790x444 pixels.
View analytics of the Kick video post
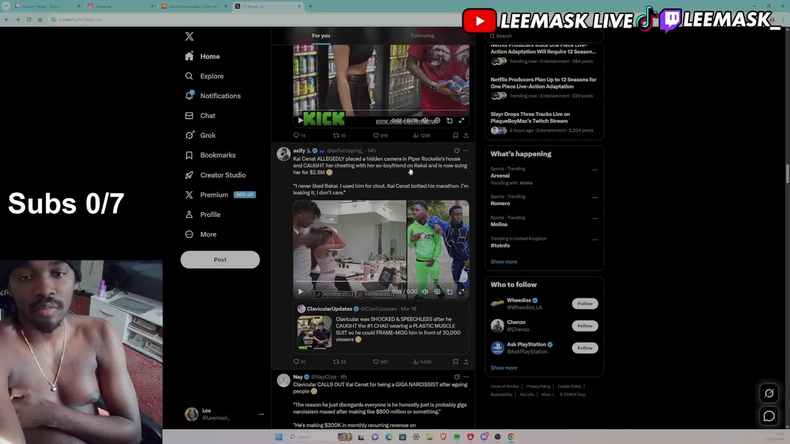422,135
